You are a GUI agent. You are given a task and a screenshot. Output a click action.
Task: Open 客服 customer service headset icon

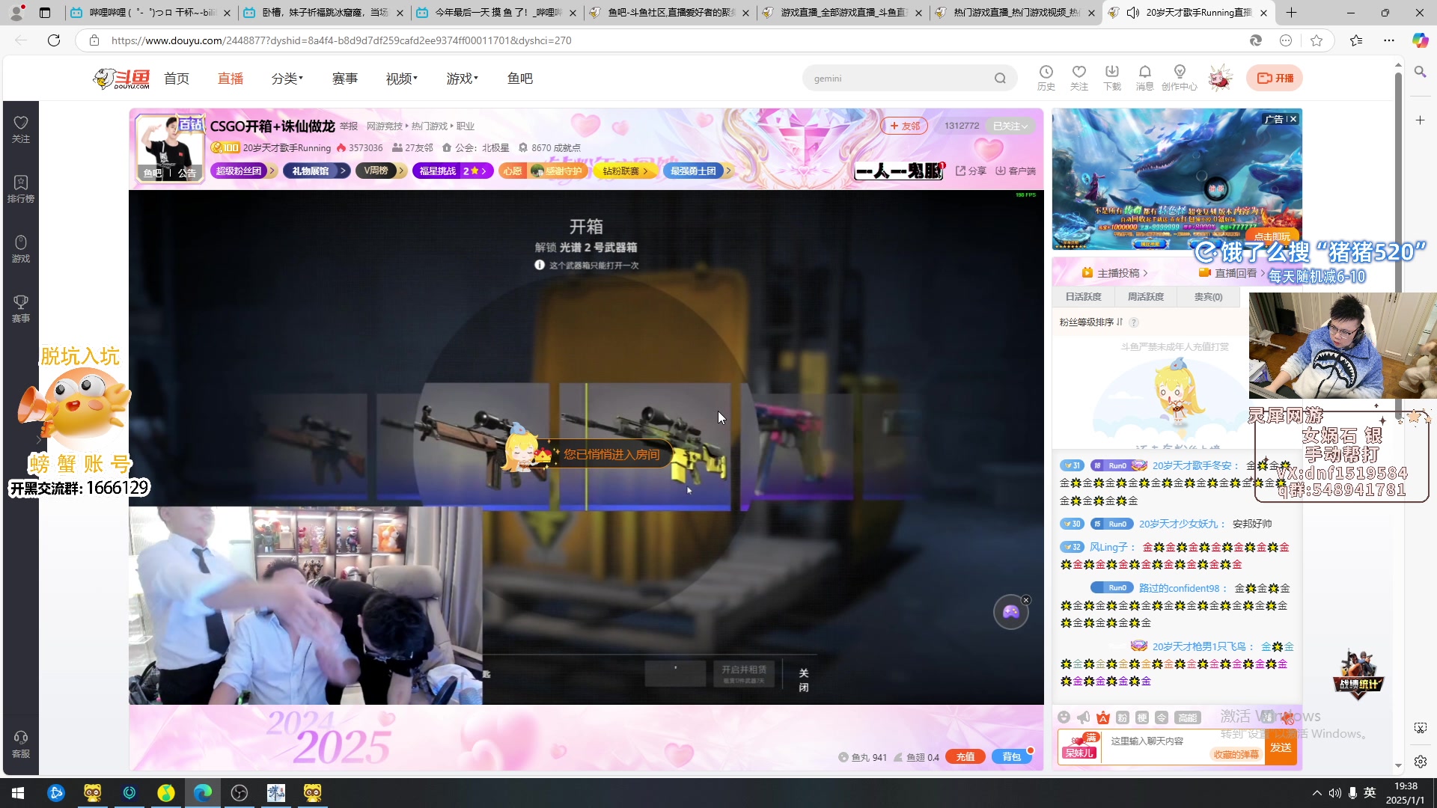[x=21, y=744]
